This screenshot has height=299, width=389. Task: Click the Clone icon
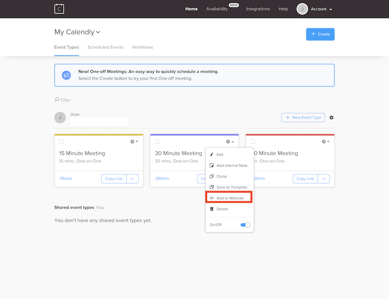click(x=212, y=176)
